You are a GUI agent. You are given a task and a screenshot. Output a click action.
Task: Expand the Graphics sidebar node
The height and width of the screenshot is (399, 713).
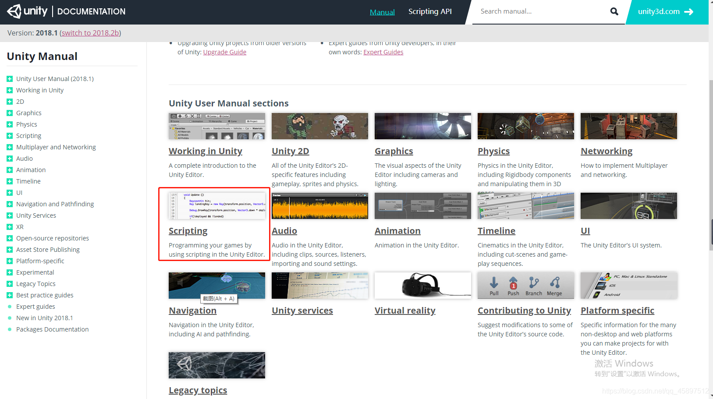click(10, 113)
